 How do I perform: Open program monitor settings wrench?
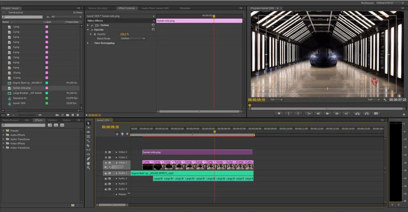385,100
